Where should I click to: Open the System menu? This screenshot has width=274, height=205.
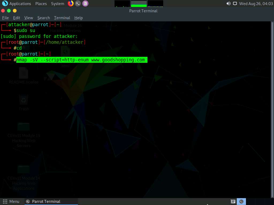point(58,4)
